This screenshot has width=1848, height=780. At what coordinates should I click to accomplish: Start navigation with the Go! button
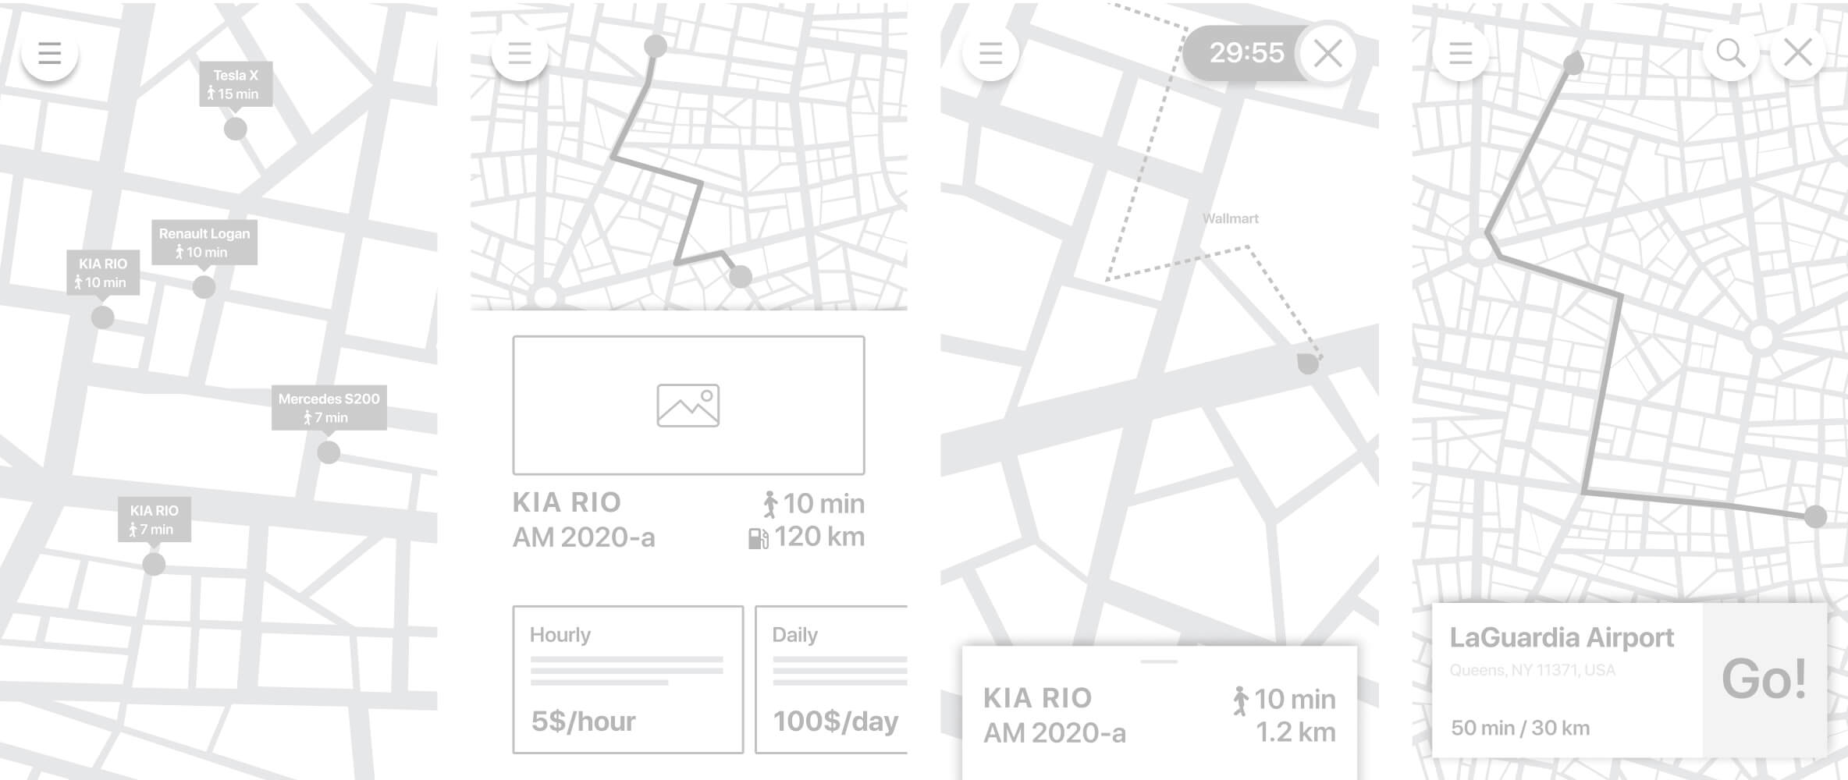(x=1764, y=679)
